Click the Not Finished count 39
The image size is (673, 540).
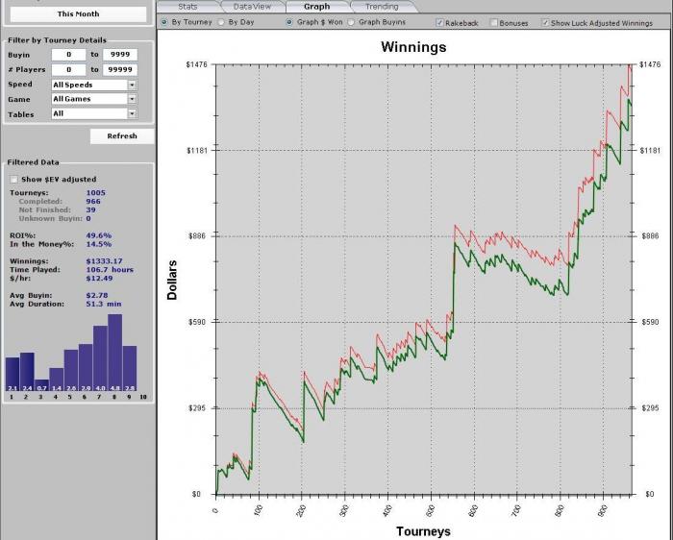pos(91,210)
